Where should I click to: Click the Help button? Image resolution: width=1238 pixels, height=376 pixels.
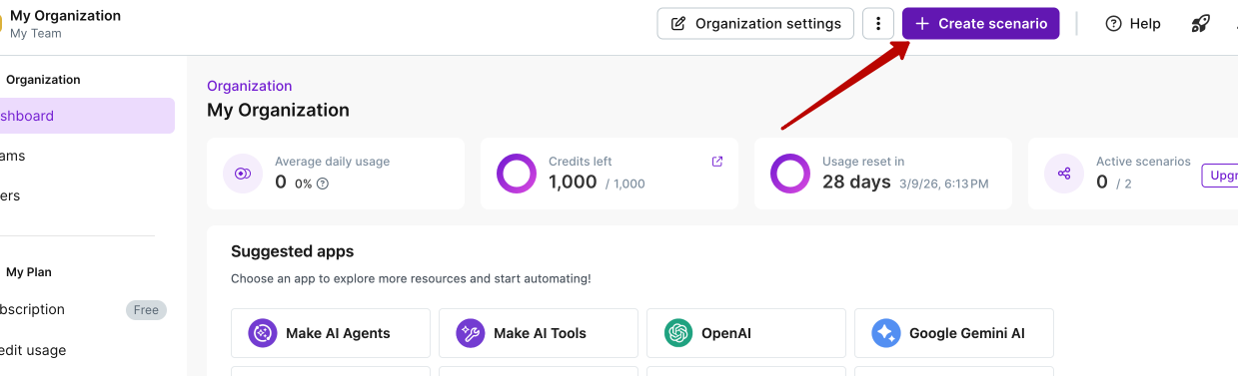[x=1133, y=24]
